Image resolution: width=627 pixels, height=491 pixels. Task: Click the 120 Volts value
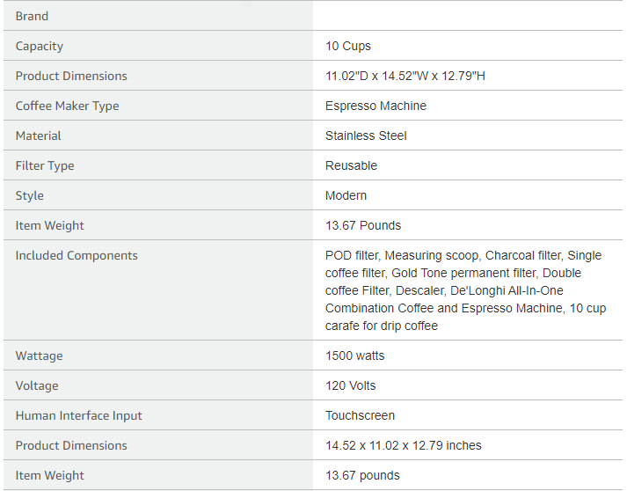(x=350, y=385)
